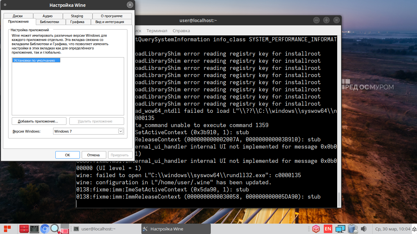Click SYSTEM_PERFORMANCE_INFORMAT text in terminal
The image size is (417, 234).
tap(293, 39)
